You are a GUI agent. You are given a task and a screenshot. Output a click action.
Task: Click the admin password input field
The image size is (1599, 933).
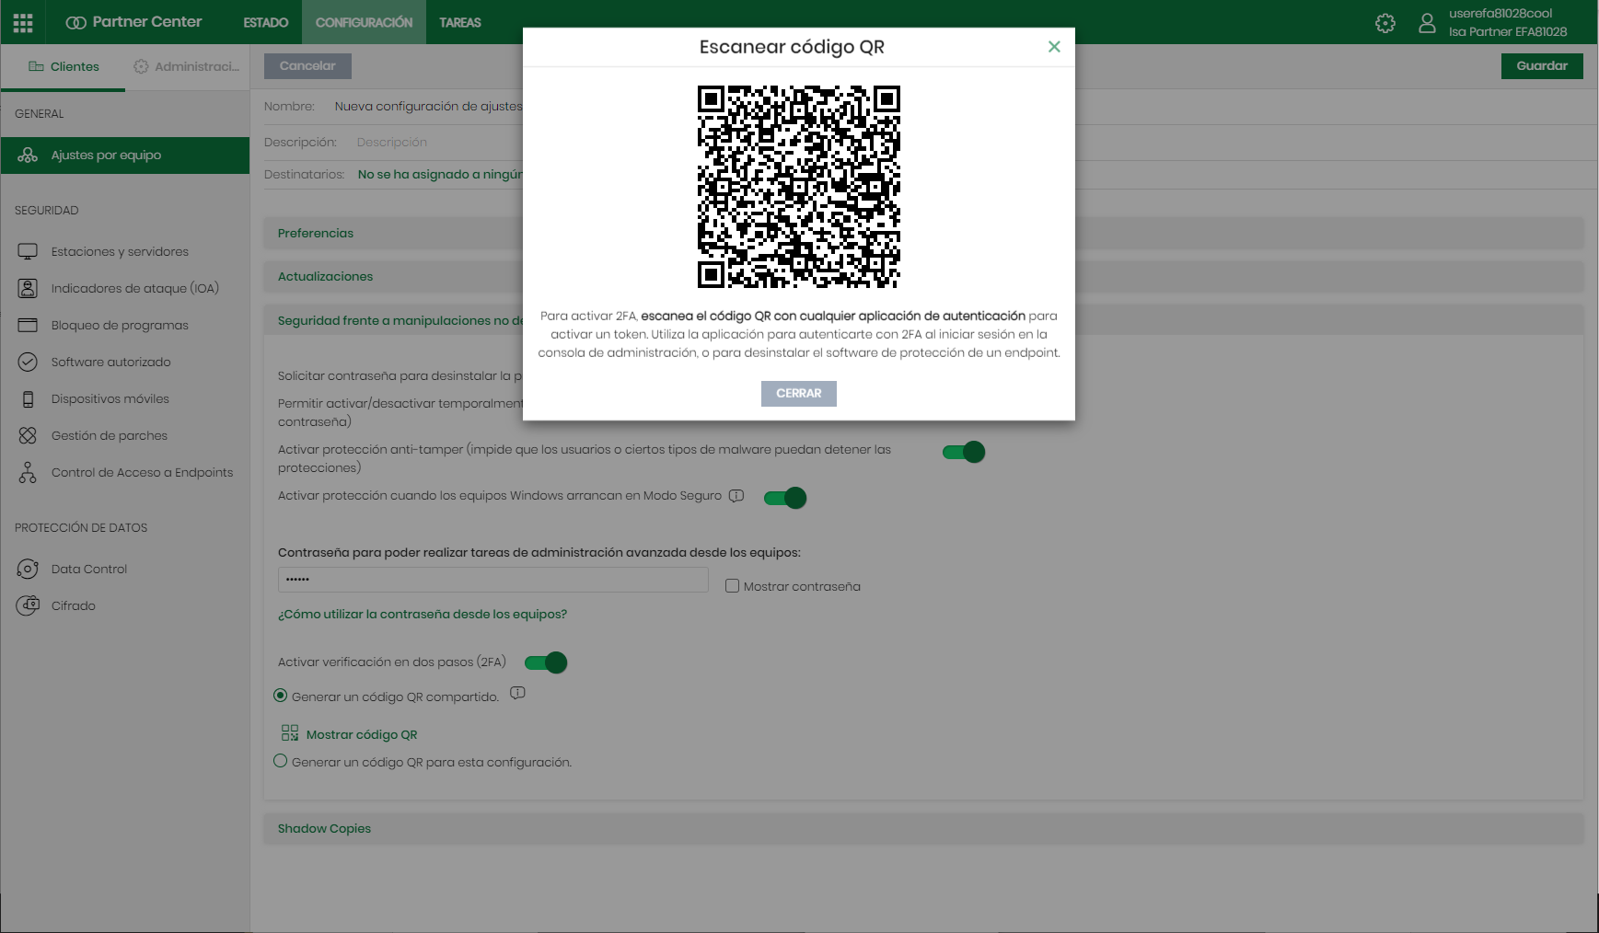(493, 580)
